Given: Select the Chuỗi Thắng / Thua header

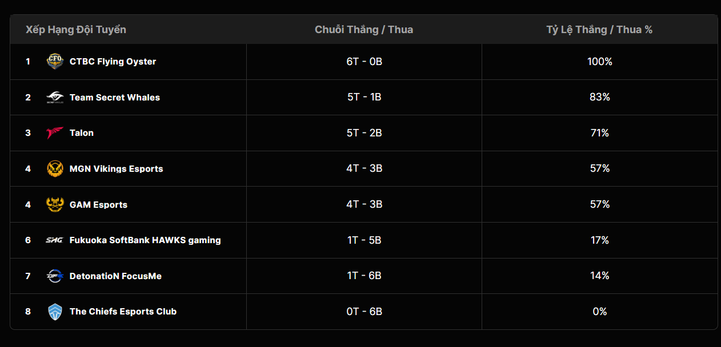Looking at the screenshot, I should coord(364,29).
